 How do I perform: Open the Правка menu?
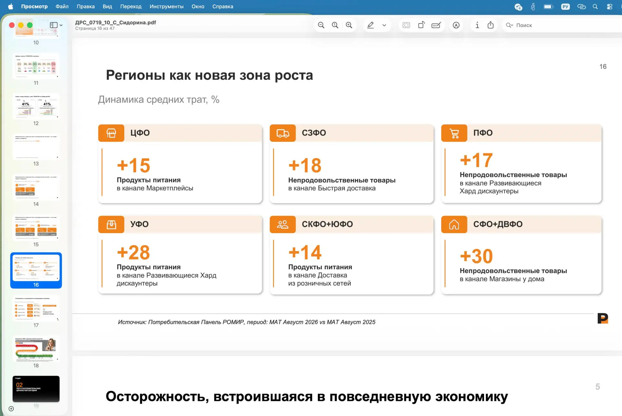[x=86, y=6]
